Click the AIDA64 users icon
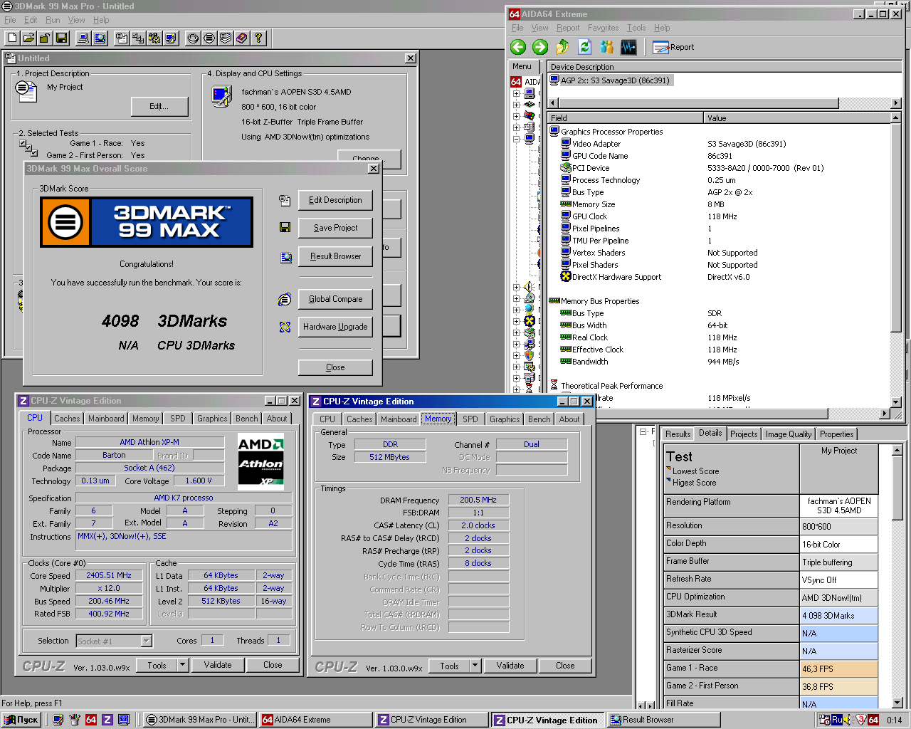 606,47
